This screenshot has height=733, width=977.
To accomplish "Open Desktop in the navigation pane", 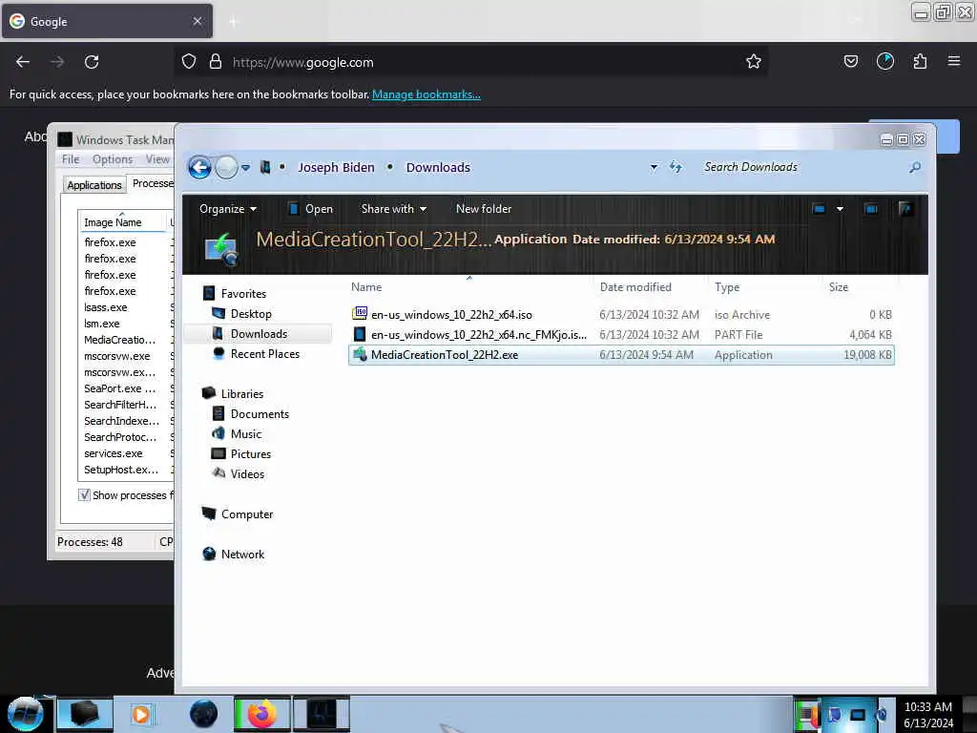I will (251, 313).
